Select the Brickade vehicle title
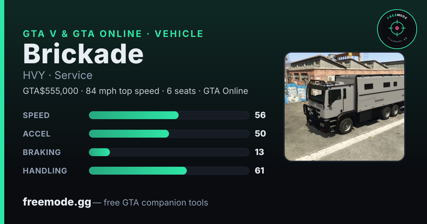Image resolution: width=427 pixels, height=224 pixels. (x=83, y=54)
